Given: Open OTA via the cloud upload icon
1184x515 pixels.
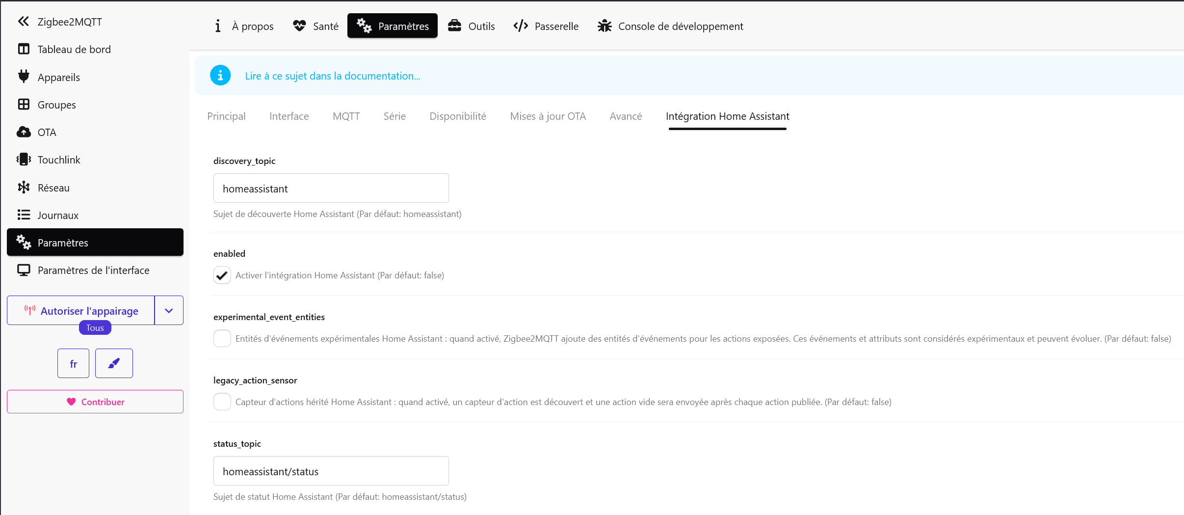Looking at the screenshot, I should [x=24, y=132].
